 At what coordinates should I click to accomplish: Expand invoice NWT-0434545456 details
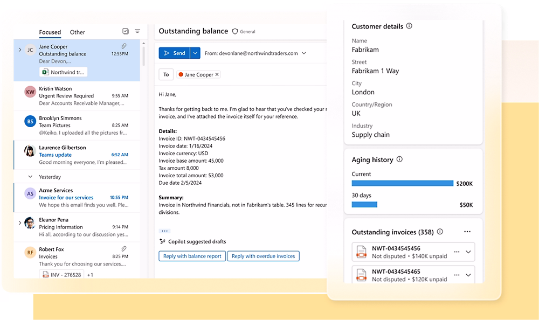(x=468, y=252)
